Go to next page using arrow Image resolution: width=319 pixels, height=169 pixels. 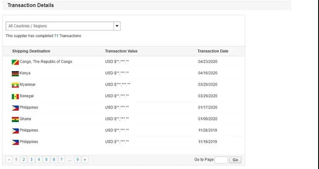click(85, 160)
